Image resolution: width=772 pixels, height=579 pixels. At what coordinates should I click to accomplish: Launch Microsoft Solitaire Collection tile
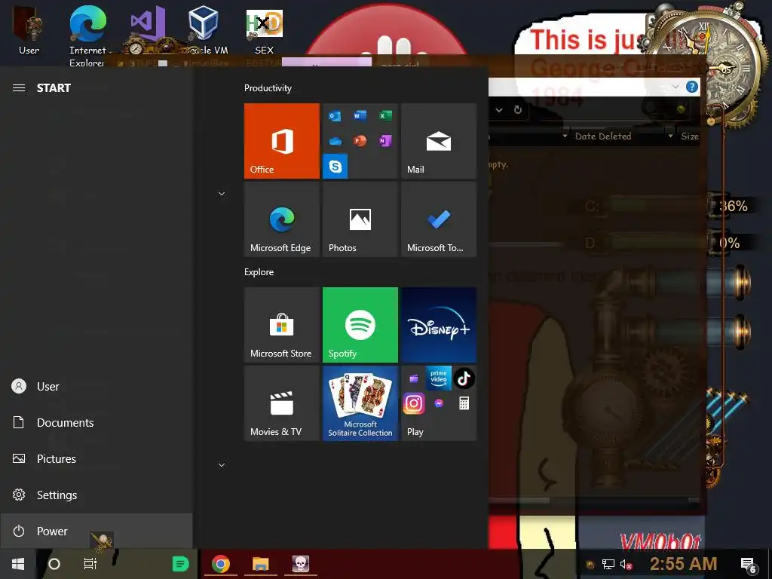click(x=360, y=403)
